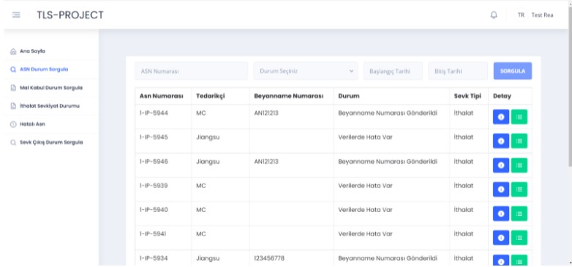Click the Durum column header
This screenshot has height=267, width=572.
click(x=349, y=97)
